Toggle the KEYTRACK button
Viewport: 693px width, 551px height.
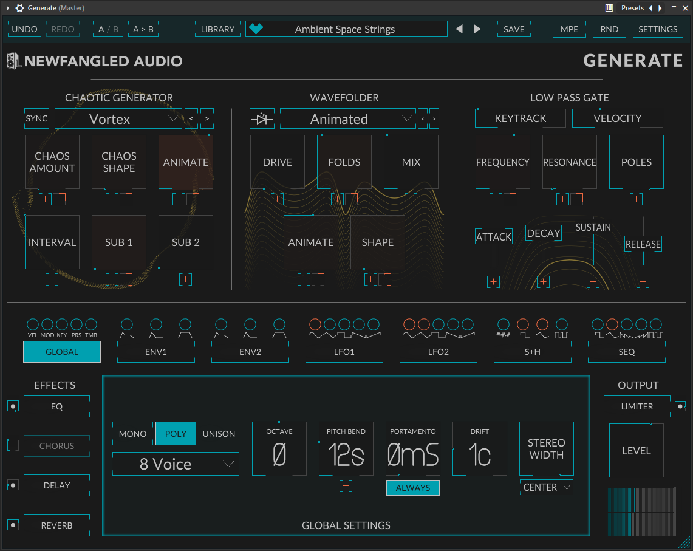pos(520,118)
